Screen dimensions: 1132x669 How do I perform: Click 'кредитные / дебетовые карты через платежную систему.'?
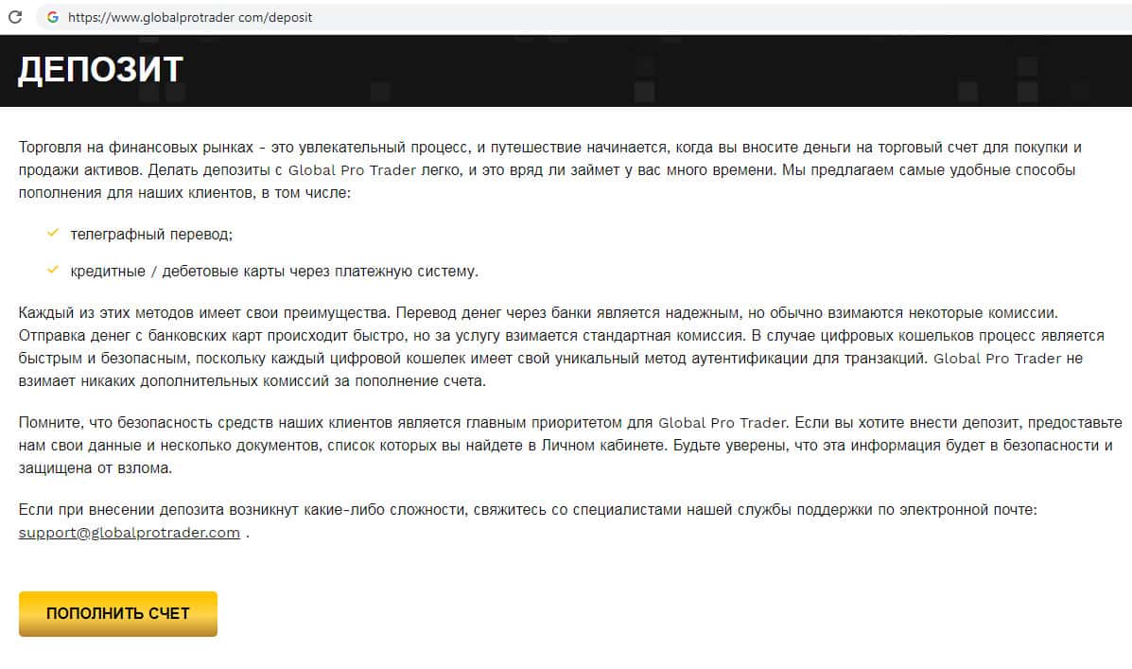pos(274,271)
